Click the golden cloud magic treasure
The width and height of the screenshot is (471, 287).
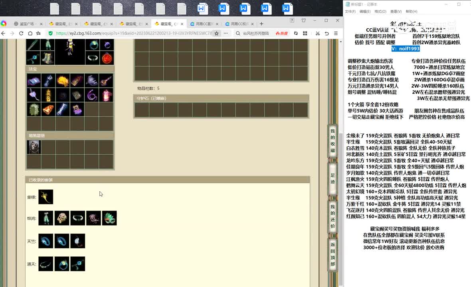[63, 81]
